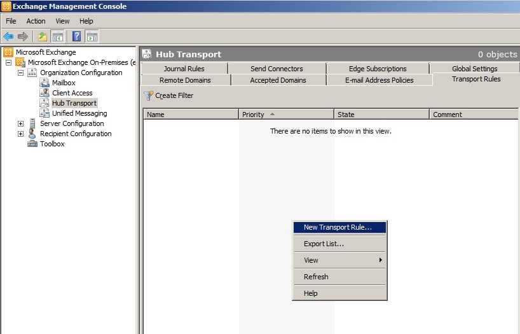This screenshot has width=520, height=334.
Task: Select Toolbox in the console tree
Action: click(x=52, y=144)
